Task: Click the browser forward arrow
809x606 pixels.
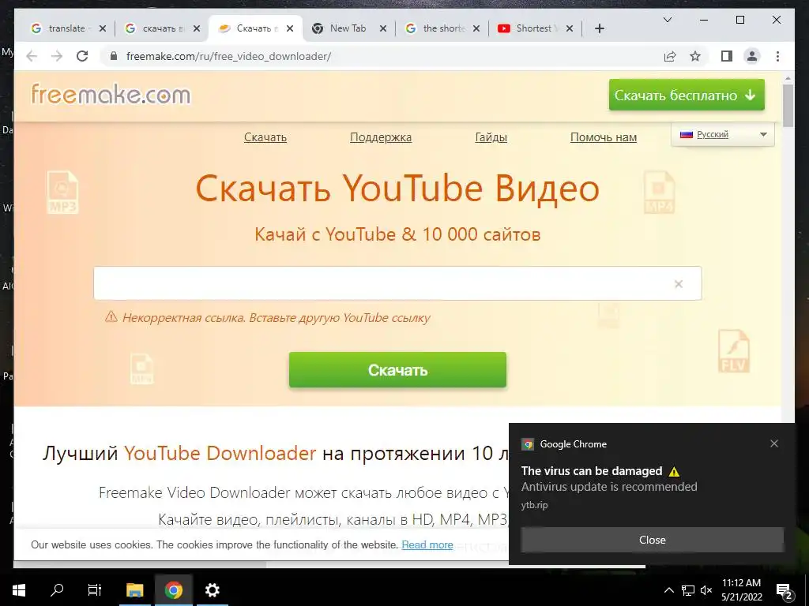Action: pyautogui.click(x=57, y=56)
